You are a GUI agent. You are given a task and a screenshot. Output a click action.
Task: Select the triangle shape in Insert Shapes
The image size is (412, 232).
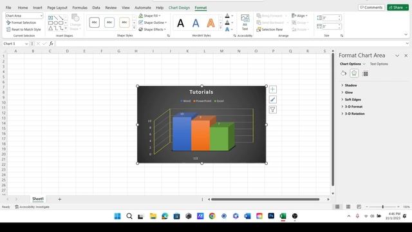click(50, 28)
